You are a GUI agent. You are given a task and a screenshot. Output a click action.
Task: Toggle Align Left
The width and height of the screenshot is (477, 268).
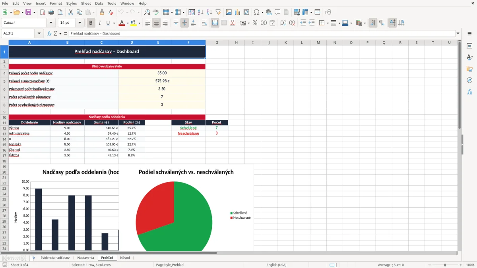[x=147, y=23]
